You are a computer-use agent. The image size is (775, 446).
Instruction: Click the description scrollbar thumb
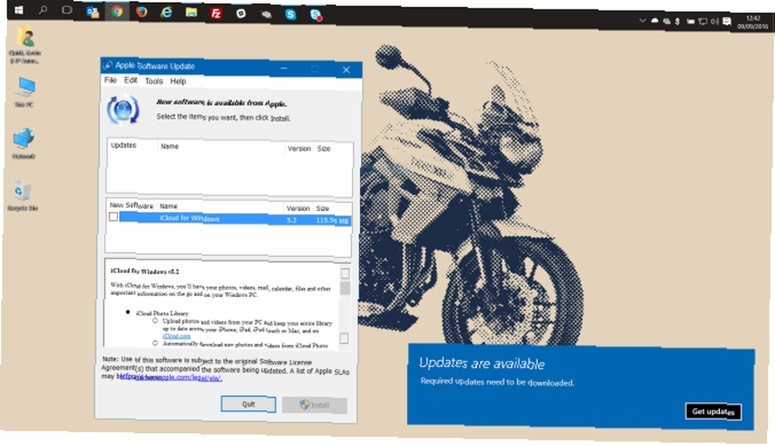coord(345,288)
